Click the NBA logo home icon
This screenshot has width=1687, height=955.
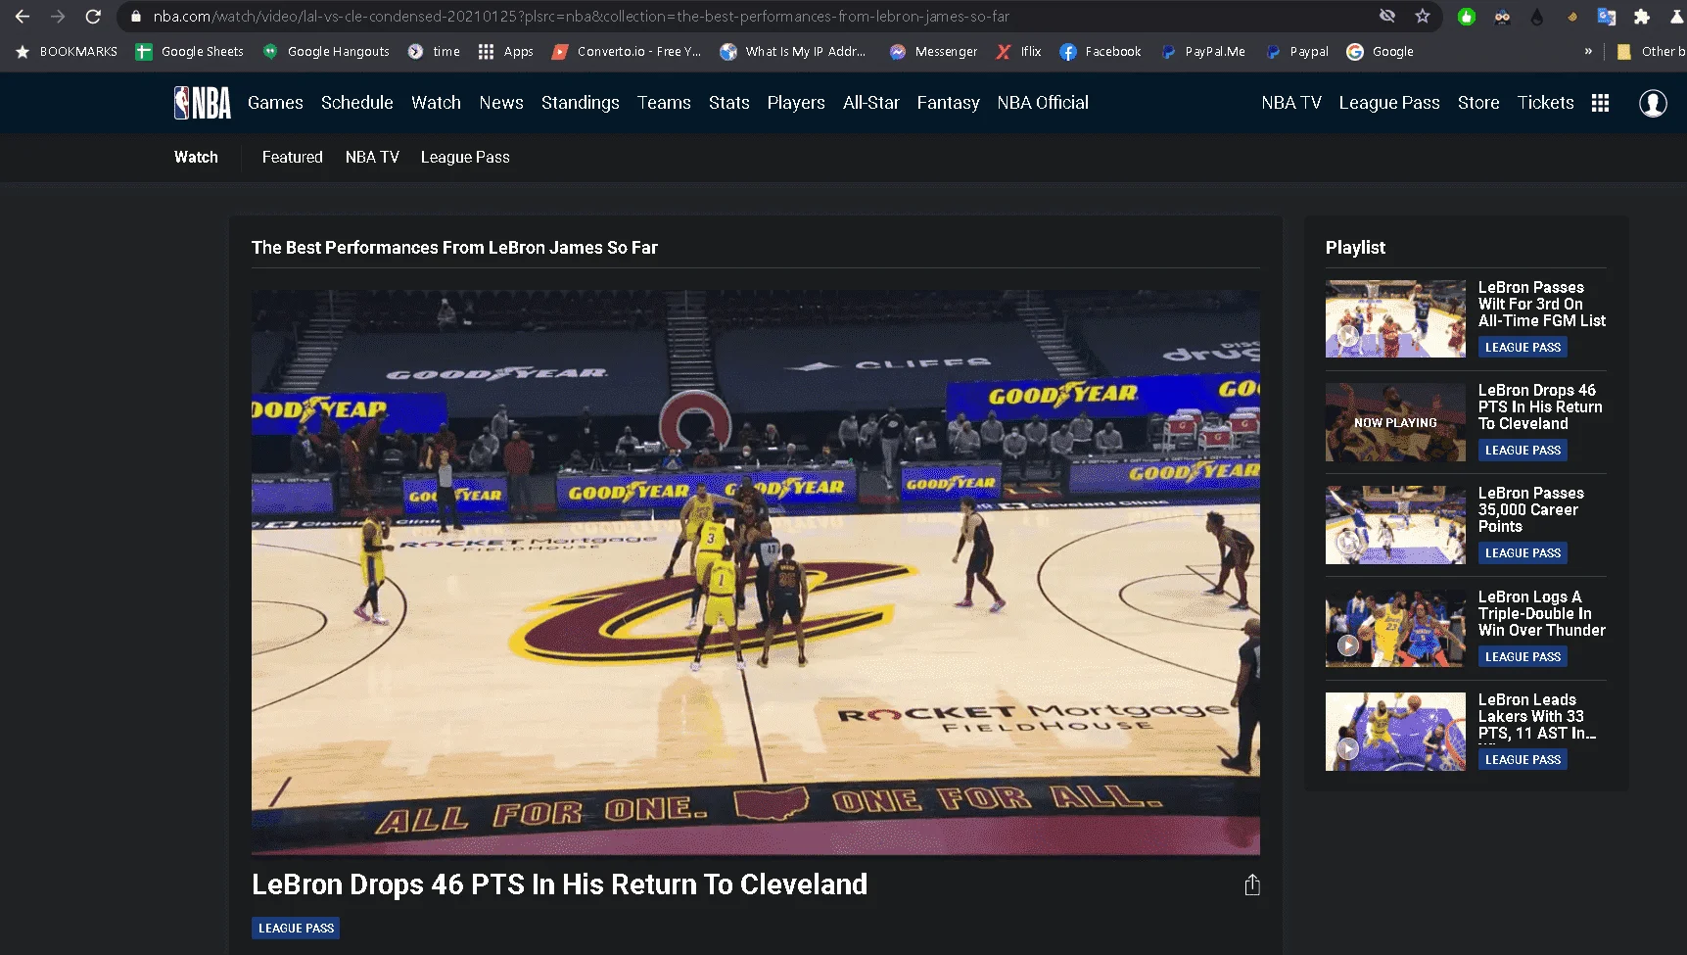(203, 103)
